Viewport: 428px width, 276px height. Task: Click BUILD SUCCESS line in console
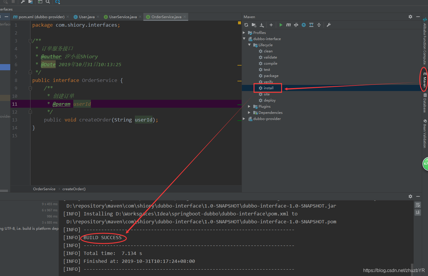103,237
